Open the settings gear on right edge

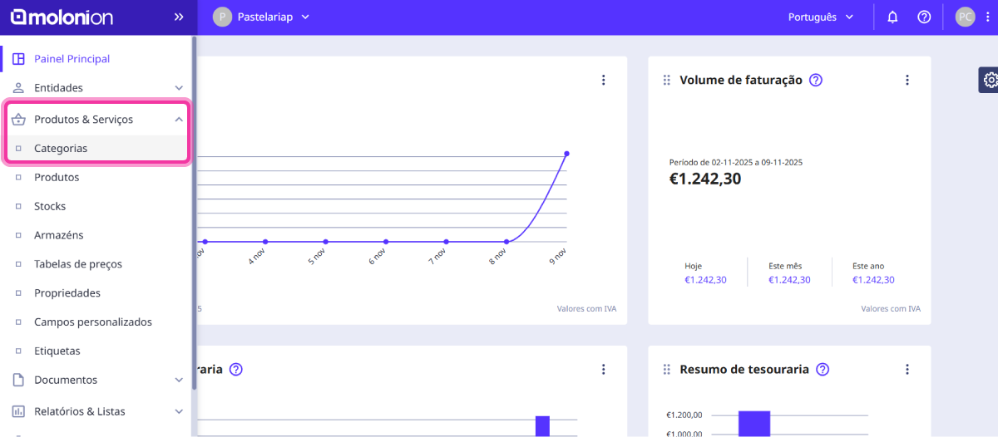tap(990, 80)
